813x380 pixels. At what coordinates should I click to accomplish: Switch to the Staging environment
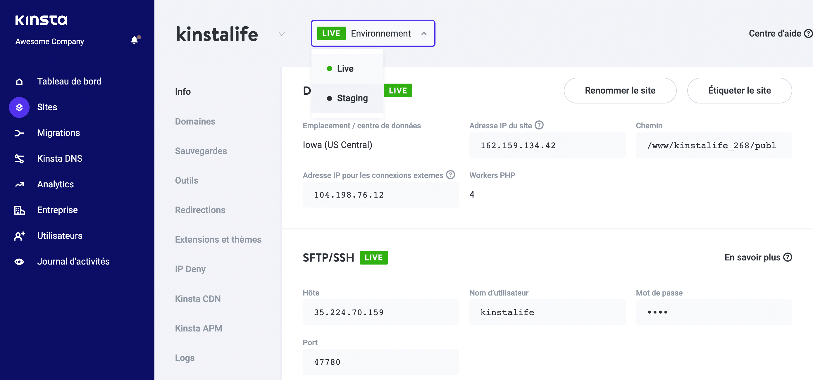click(352, 98)
